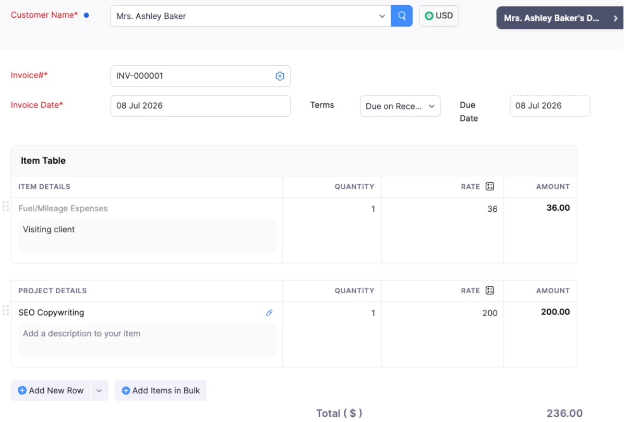Viewport: 626px width, 422px height.
Task: Click the Add New Row button
Action: (x=51, y=390)
